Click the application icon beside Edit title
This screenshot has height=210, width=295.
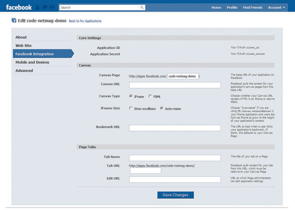14,20
